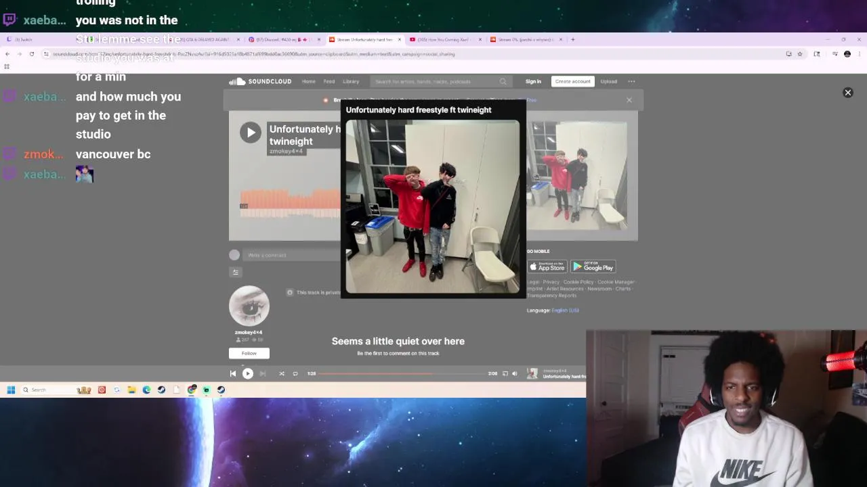Bookmark the page with the star icon
The height and width of the screenshot is (487, 867).
pos(800,54)
